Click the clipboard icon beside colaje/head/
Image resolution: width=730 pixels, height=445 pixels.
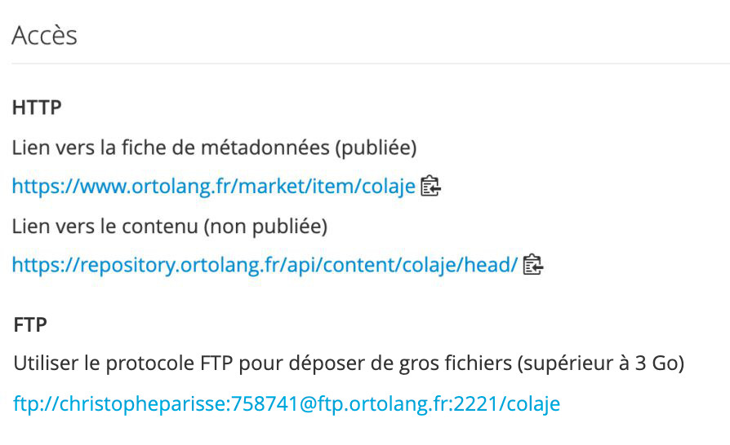coord(533,265)
